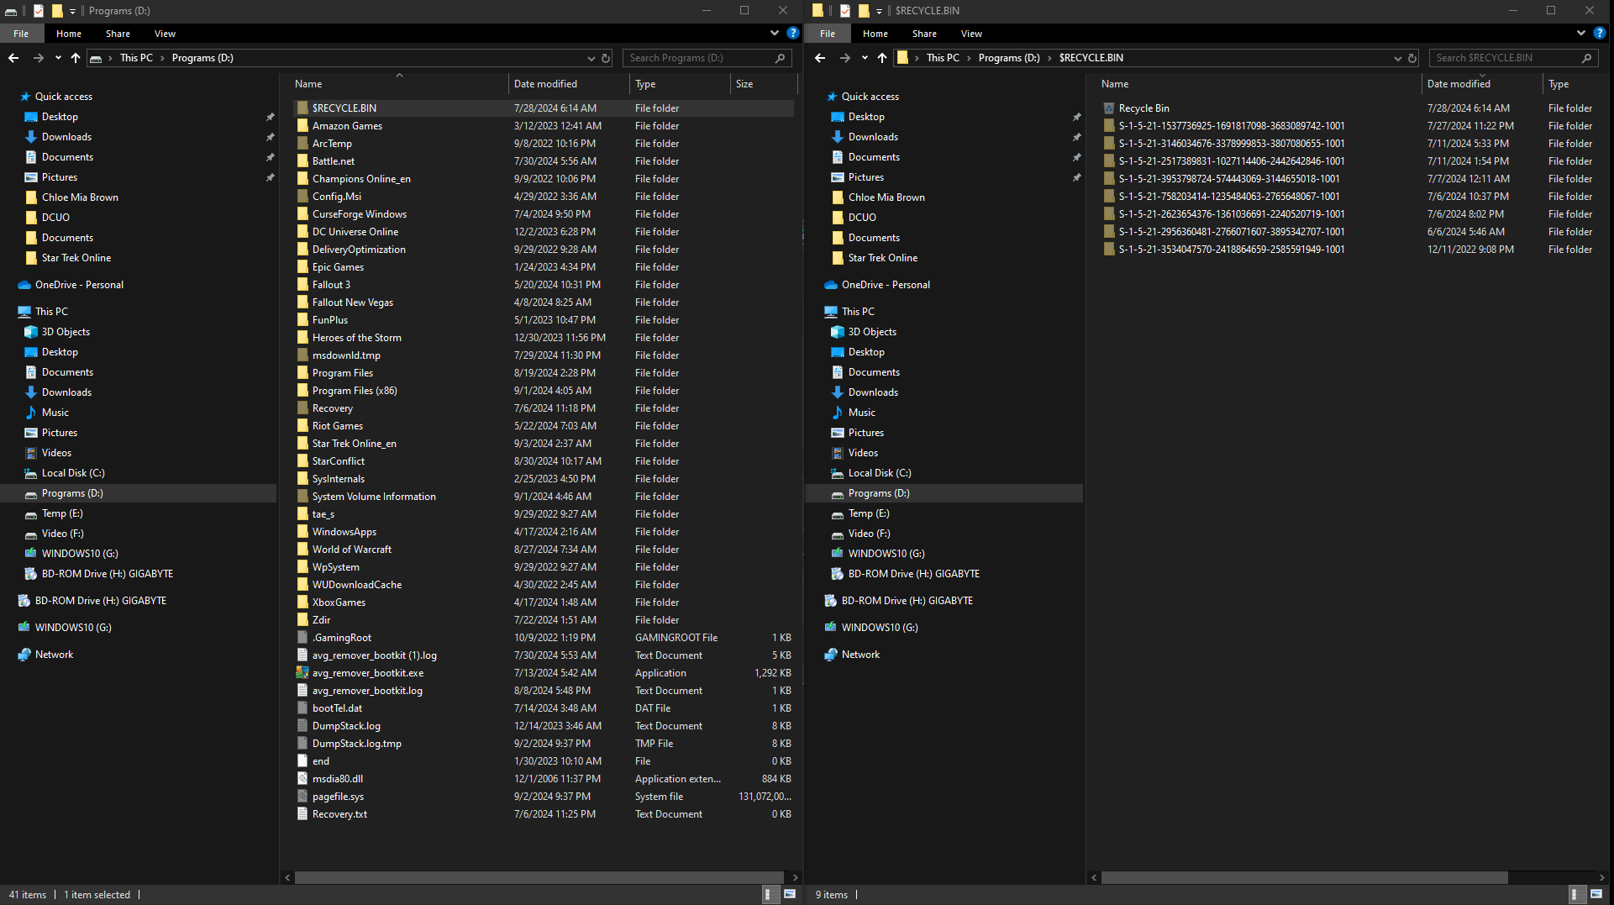This screenshot has height=905, width=1614.
Task: Expand breadcrumb arrow after This PC in left window
Action: pyautogui.click(x=162, y=58)
